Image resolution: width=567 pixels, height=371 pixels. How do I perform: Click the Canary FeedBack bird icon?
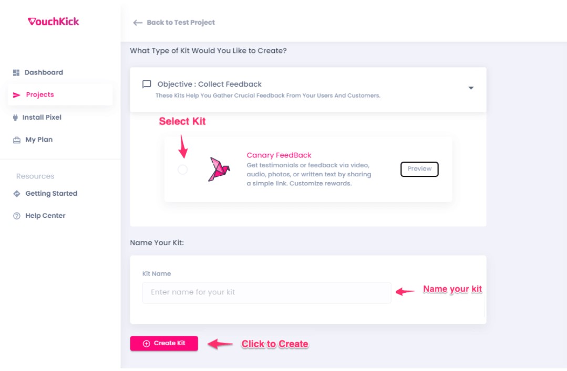tap(219, 169)
